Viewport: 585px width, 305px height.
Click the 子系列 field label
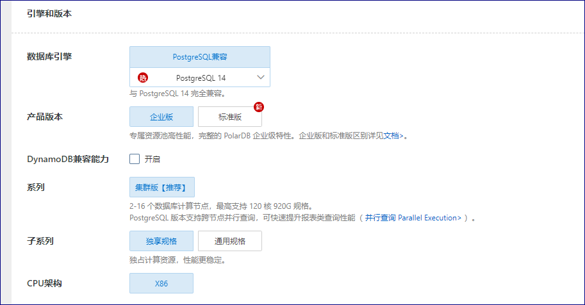click(x=40, y=241)
